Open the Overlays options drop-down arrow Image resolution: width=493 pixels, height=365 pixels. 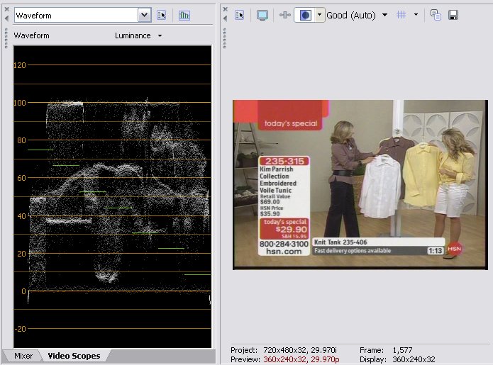tap(416, 15)
